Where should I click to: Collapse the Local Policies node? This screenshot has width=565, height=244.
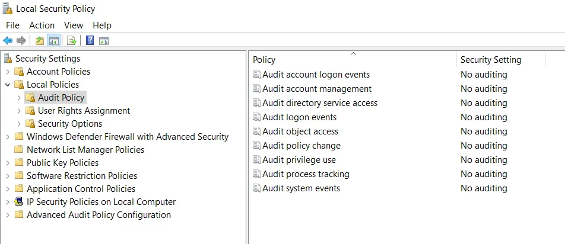[8, 85]
